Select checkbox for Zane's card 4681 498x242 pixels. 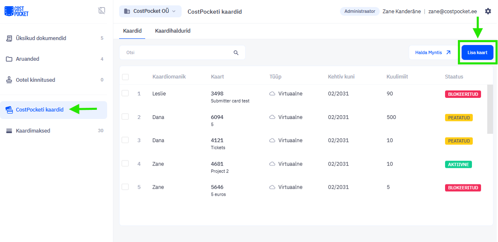tap(125, 164)
